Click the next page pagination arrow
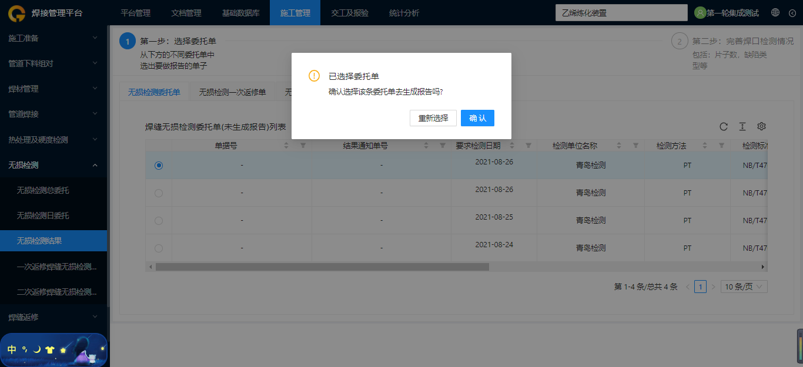Screen dimensions: 803x367 (x=713, y=287)
